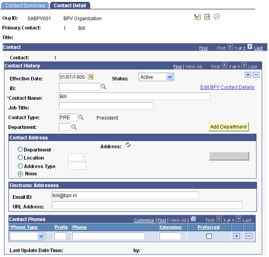This screenshot has width=269, height=257.
Task: Open the speech bubble comments icon
Action: point(217,17)
